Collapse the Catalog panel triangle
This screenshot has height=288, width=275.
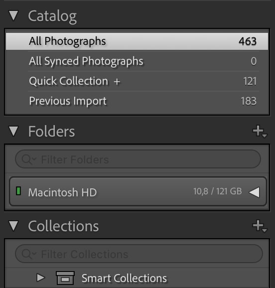coord(14,15)
